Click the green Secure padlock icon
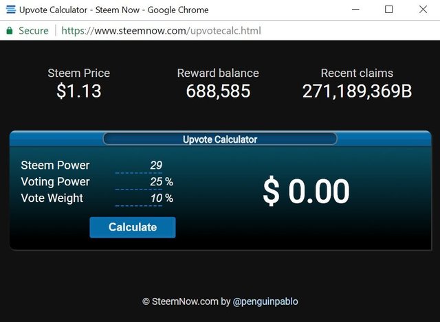 (10, 31)
